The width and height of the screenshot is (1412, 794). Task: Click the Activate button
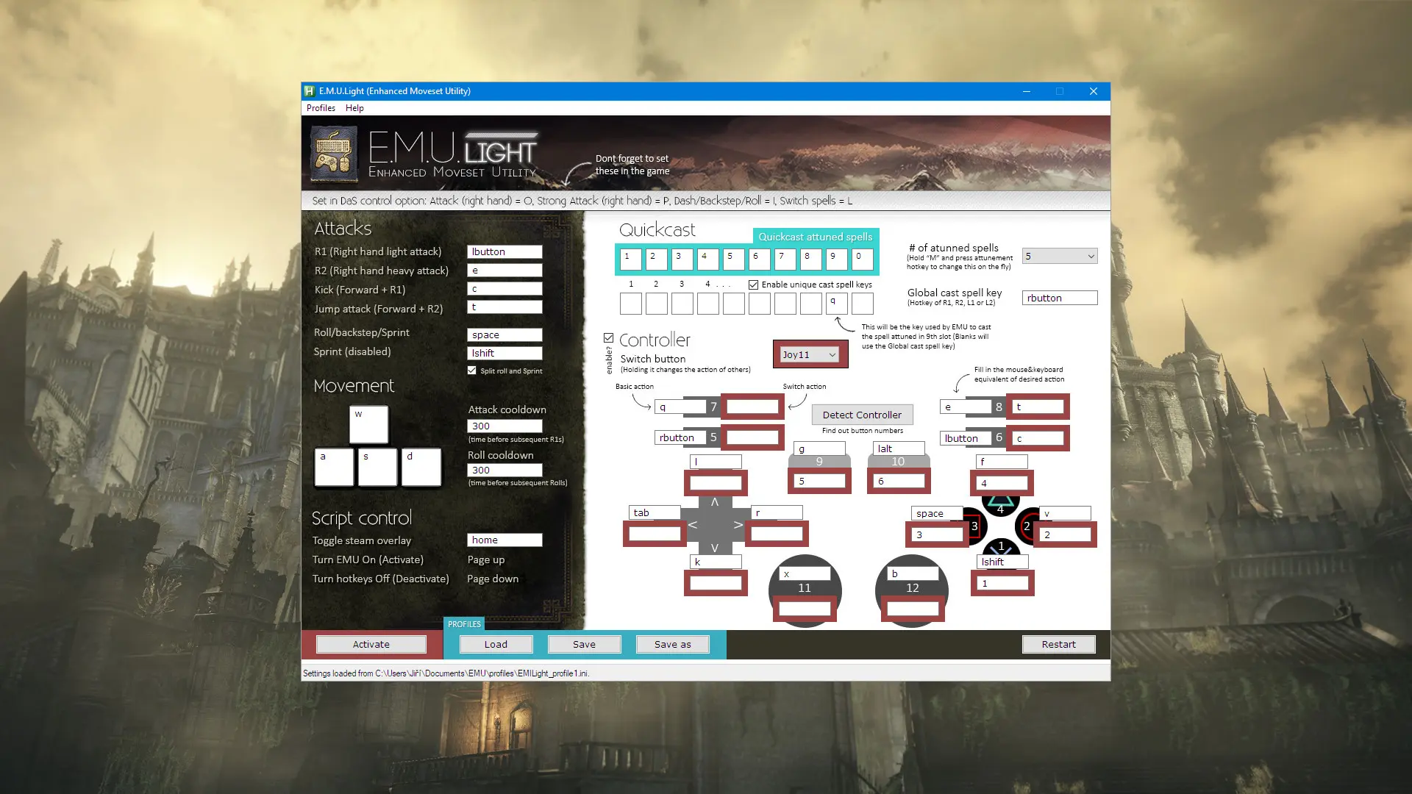[x=371, y=644]
